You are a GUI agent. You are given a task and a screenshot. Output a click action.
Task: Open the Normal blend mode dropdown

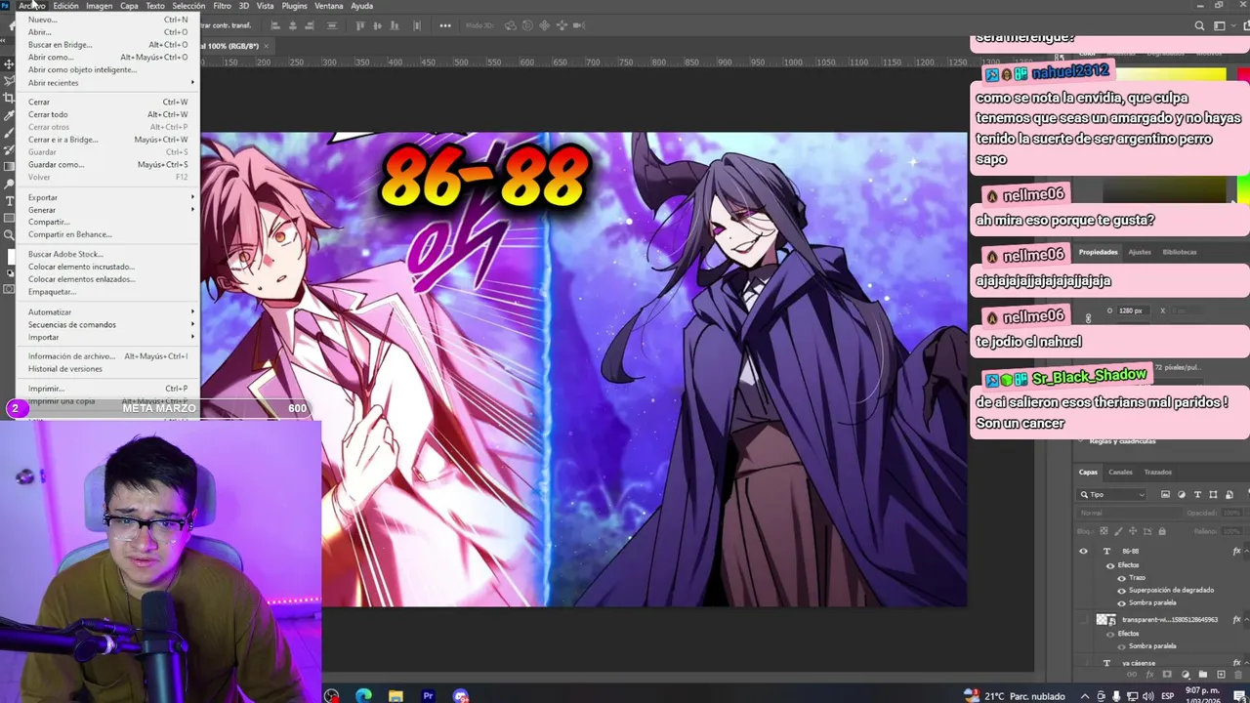coord(1130,513)
